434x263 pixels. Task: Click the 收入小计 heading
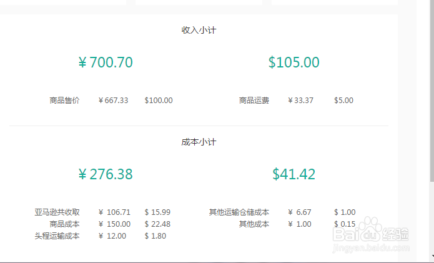(199, 30)
